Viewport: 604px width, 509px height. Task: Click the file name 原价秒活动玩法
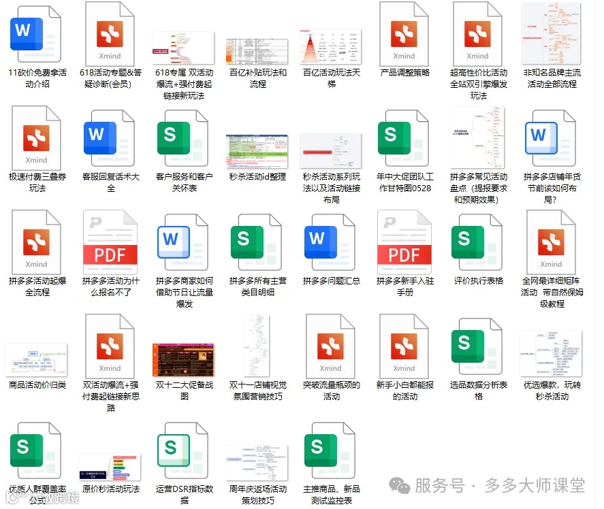click(x=111, y=489)
